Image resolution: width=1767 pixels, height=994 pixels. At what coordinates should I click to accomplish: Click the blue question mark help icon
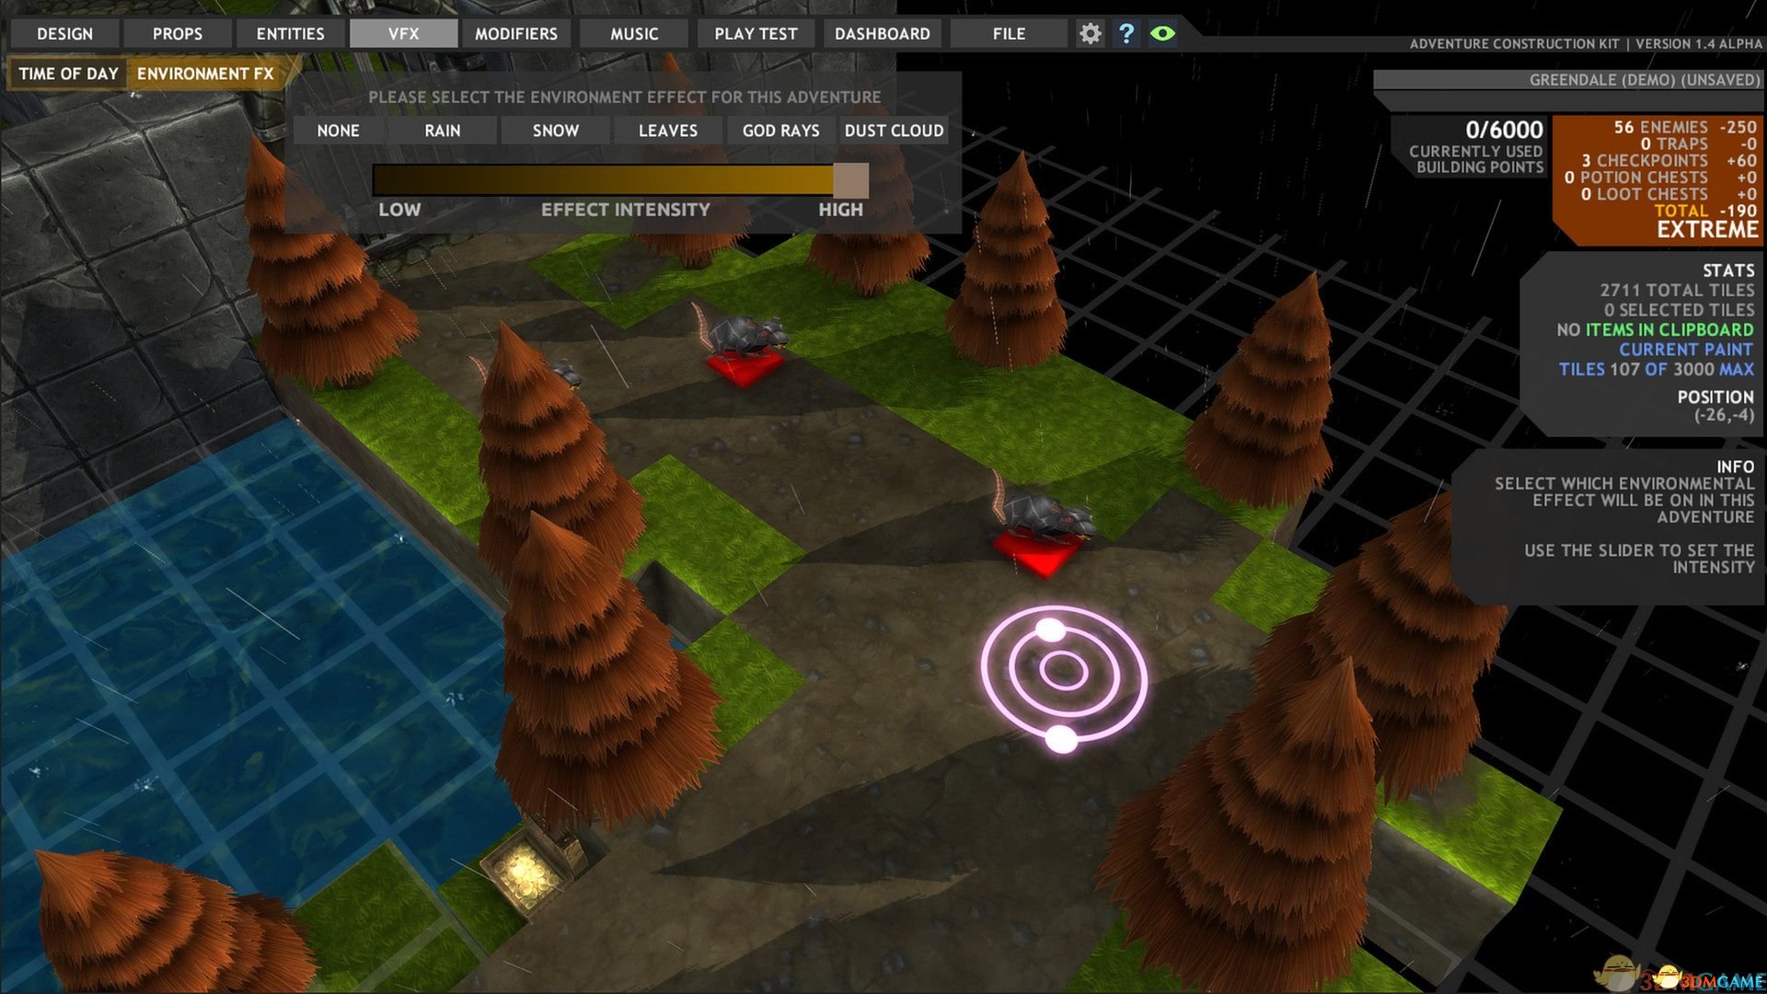pyautogui.click(x=1126, y=34)
